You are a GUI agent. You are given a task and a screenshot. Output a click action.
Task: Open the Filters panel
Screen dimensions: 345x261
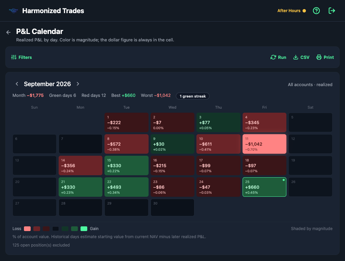(x=22, y=57)
